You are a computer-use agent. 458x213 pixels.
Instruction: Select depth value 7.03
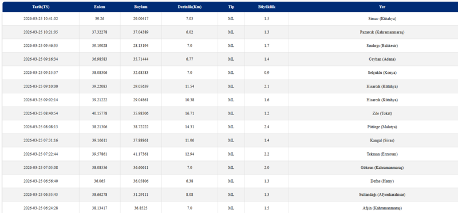(189, 19)
